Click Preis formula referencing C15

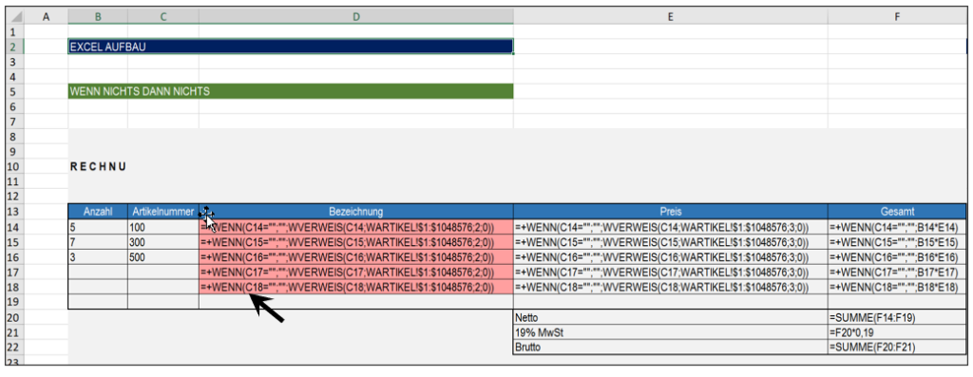tap(670, 242)
